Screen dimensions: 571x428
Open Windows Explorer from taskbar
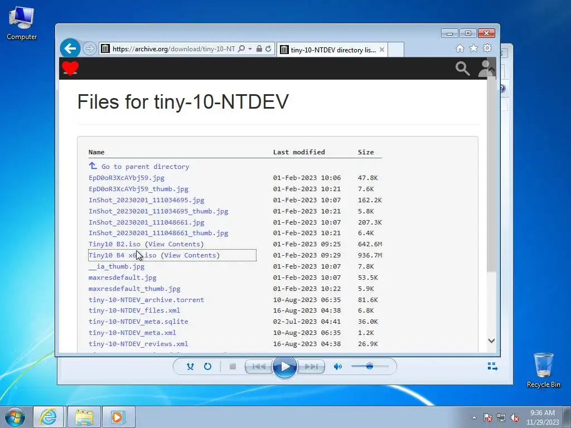coord(84,417)
